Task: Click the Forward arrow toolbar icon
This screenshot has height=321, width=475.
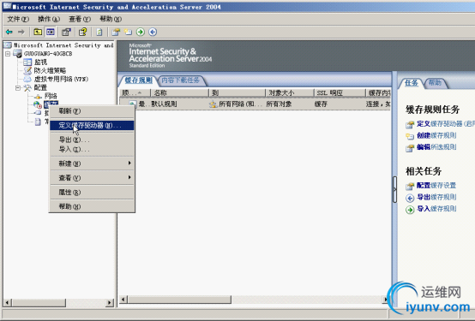Action: (21, 32)
